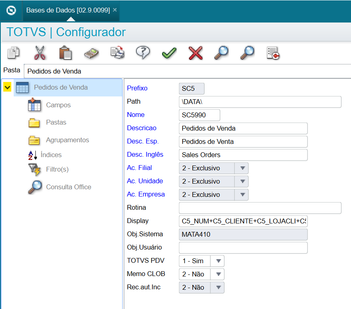Click the TOTVS | Configurador title
This screenshot has width=351, height=309.
point(66,32)
